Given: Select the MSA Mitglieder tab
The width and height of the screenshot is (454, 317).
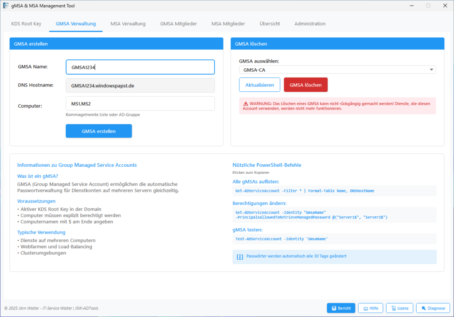Looking at the screenshot, I should click(228, 23).
